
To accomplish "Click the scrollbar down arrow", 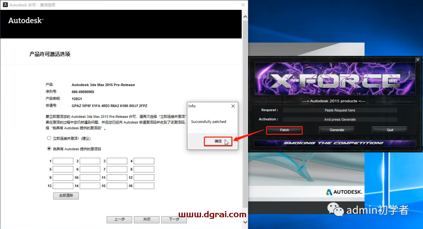I will click(245, 222).
